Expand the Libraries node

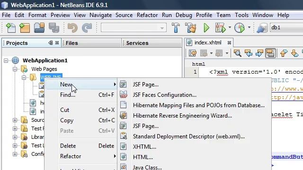pyautogui.click(x=15, y=137)
